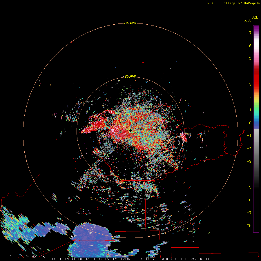Click the DIFFERENTIAL REFLECTIVITY (ZDR) caption text
The height and width of the screenshot is (261, 261).
pos(93,259)
